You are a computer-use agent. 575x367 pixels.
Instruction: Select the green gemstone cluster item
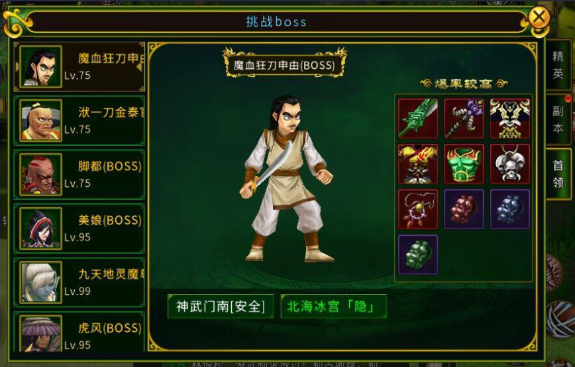(x=418, y=255)
